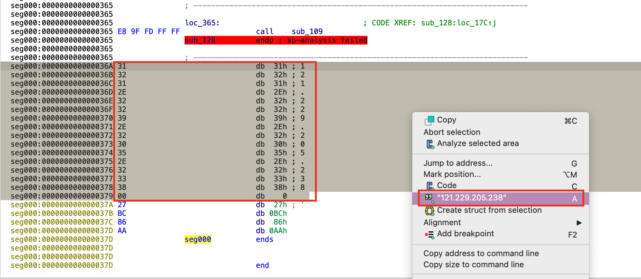The height and width of the screenshot is (279, 641).
Task: Click the first selected line db 31h
Action: pyautogui.click(x=271, y=66)
